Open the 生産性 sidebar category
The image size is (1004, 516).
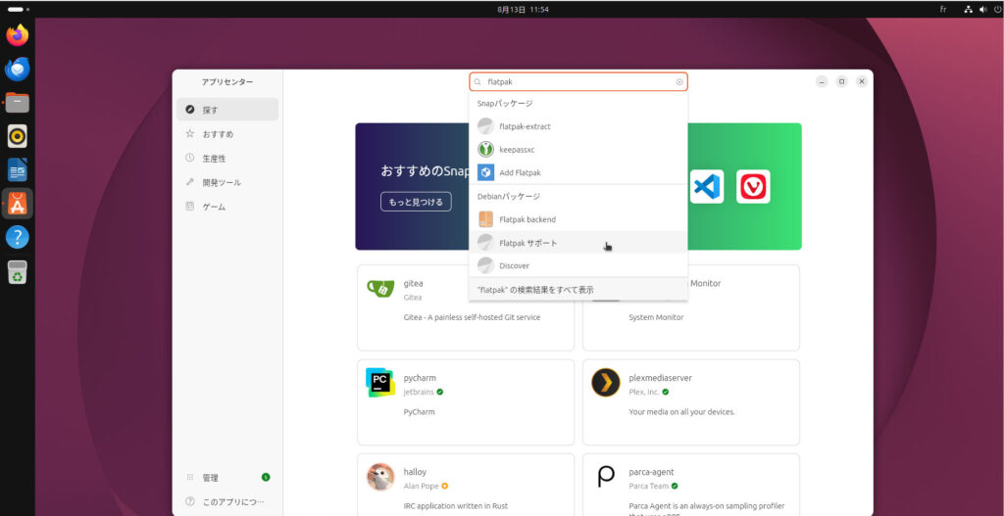tap(227, 158)
